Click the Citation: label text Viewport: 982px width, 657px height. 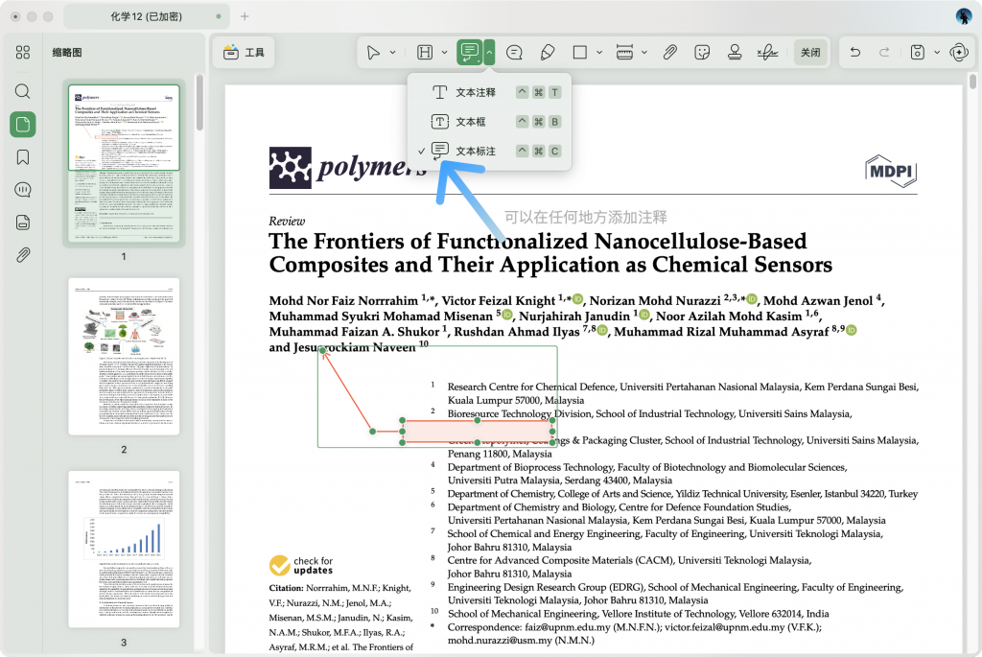(x=286, y=588)
